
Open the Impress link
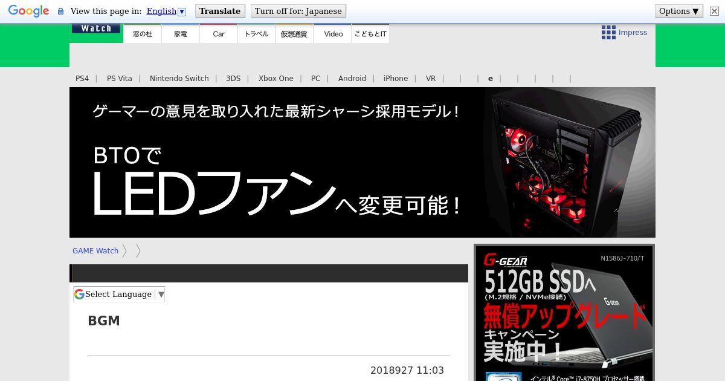pos(633,33)
